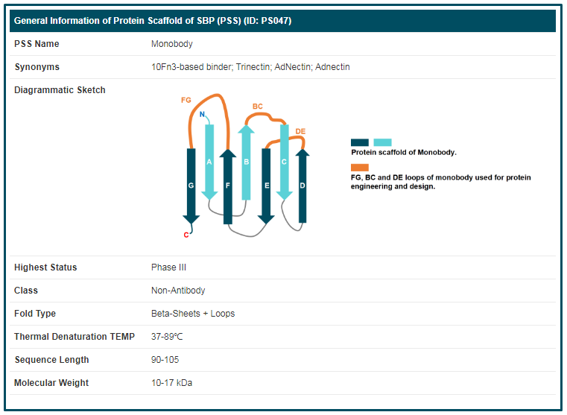Click the dark G strand arrow
The height and width of the screenshot is (415, 567).
(191, 184)
